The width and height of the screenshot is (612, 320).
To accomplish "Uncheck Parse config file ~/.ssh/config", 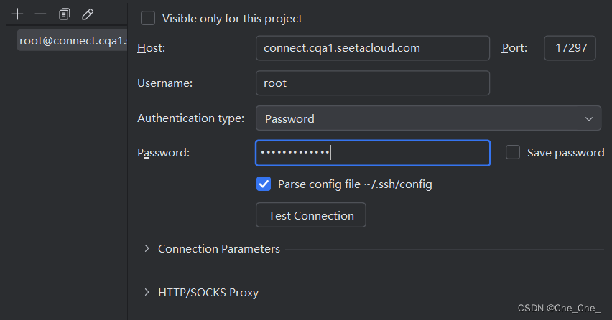I will (x=264, y=184).
